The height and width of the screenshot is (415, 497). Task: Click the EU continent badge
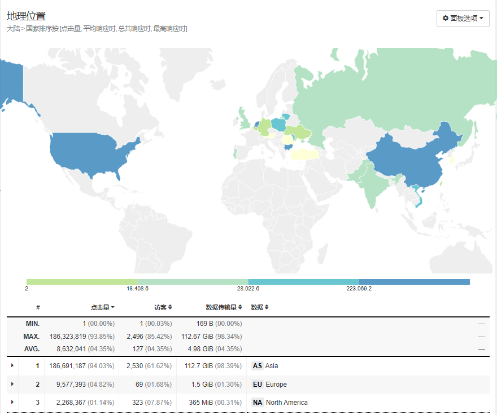pos(257,385)
